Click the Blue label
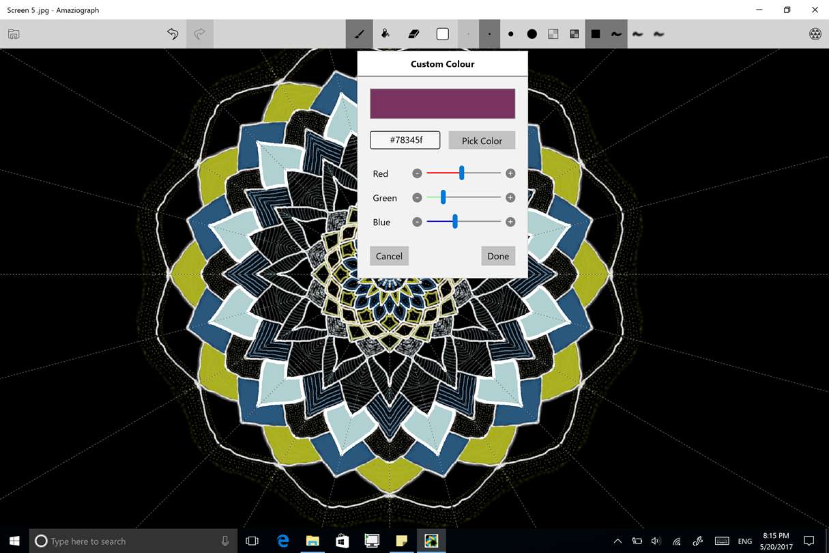 click(x=381, y=222)
